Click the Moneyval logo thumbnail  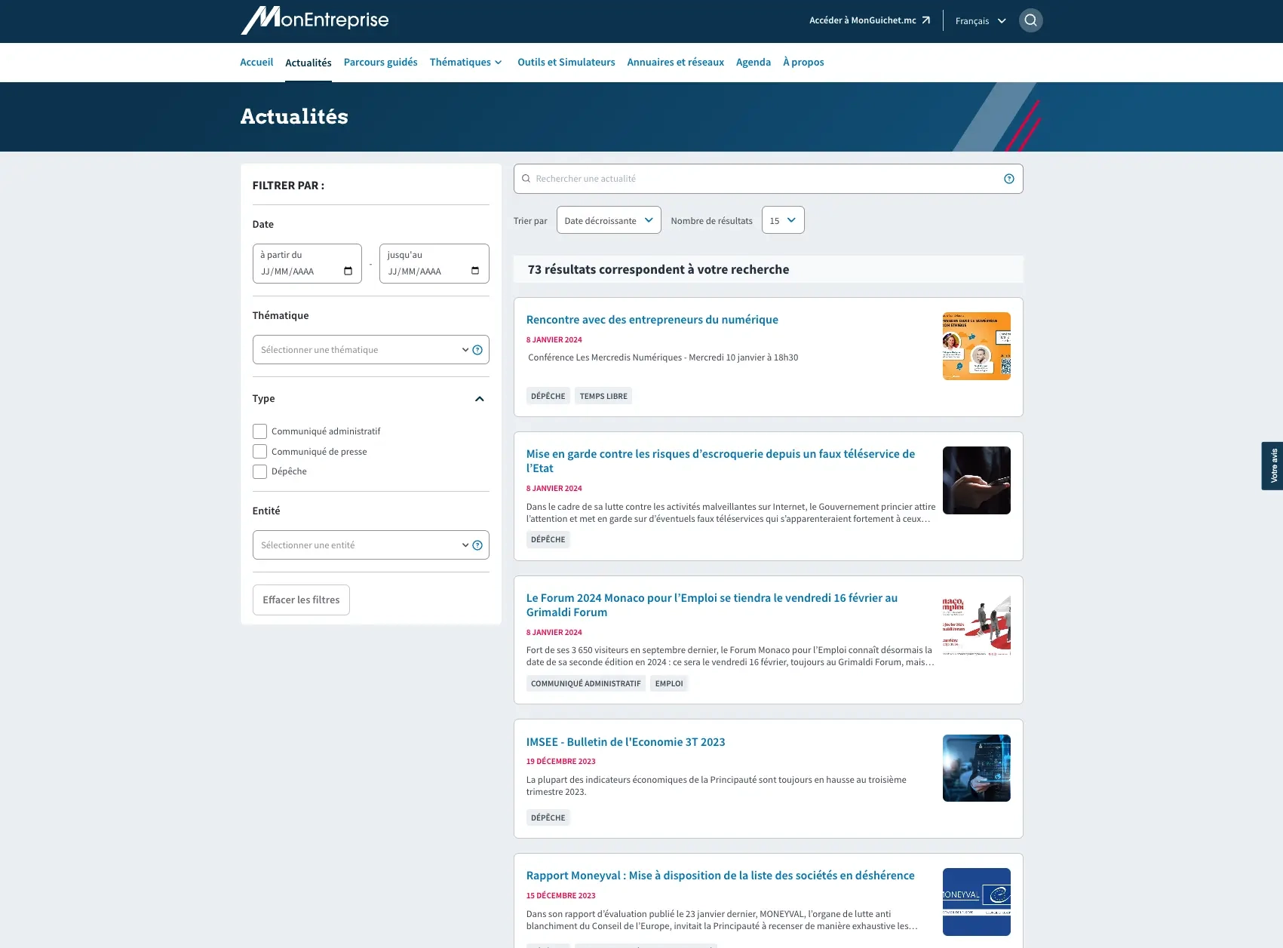click(x=977, y=902)
